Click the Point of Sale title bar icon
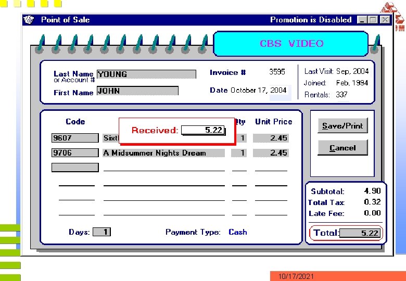 (29, 20)
